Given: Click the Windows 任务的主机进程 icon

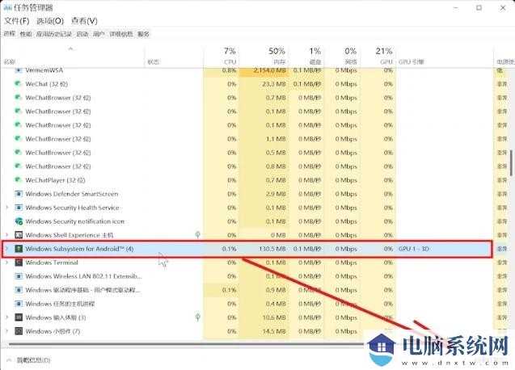Looking at the screenshot, I should pos(19,304).
